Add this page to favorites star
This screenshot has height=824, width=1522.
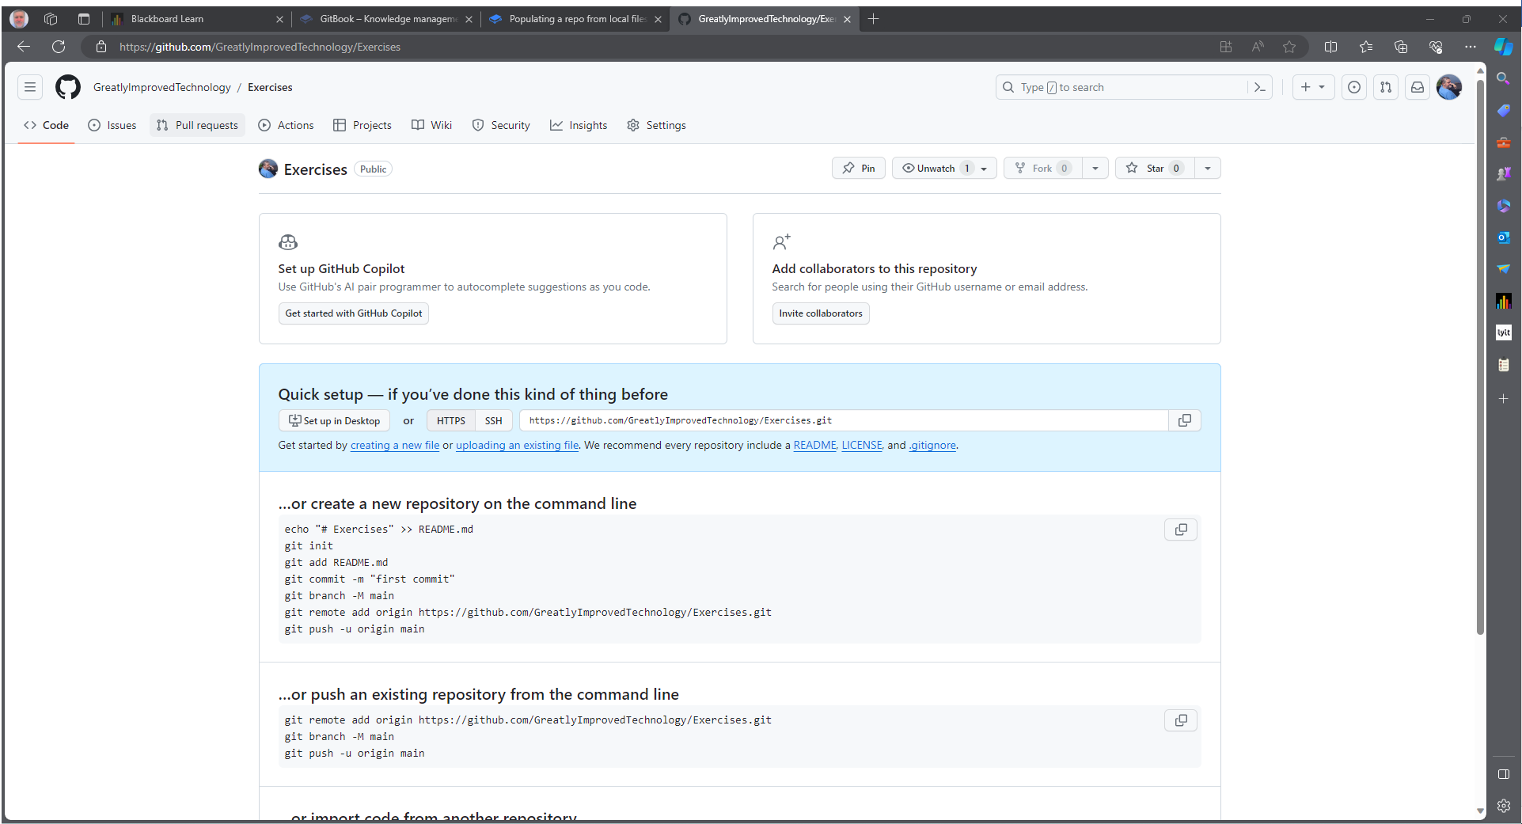tap(1289, 47)
